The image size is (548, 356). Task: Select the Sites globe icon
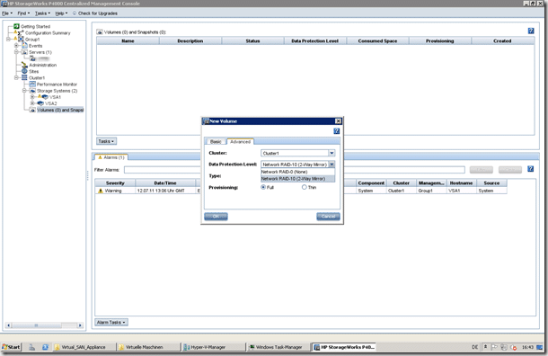tap(24, 71)
